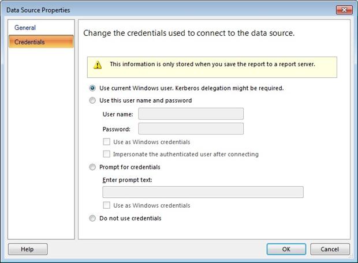
Task: Click the Cancel button
Action: [330, 249]
